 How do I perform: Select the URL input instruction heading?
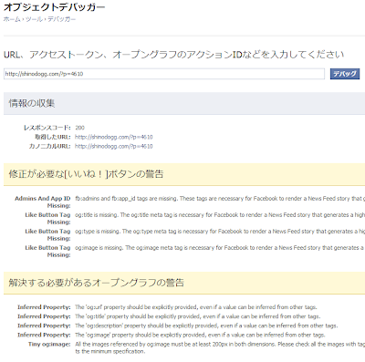[173, 55]
